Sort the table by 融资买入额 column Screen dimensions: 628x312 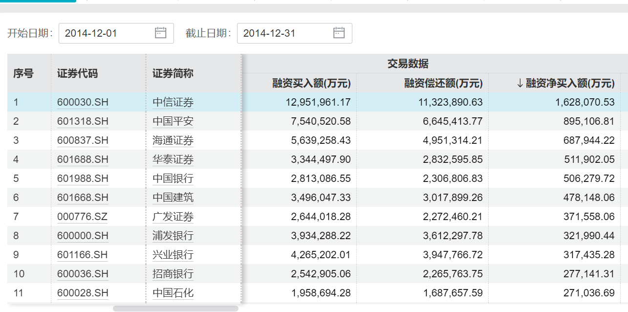(x=312, y=84)
